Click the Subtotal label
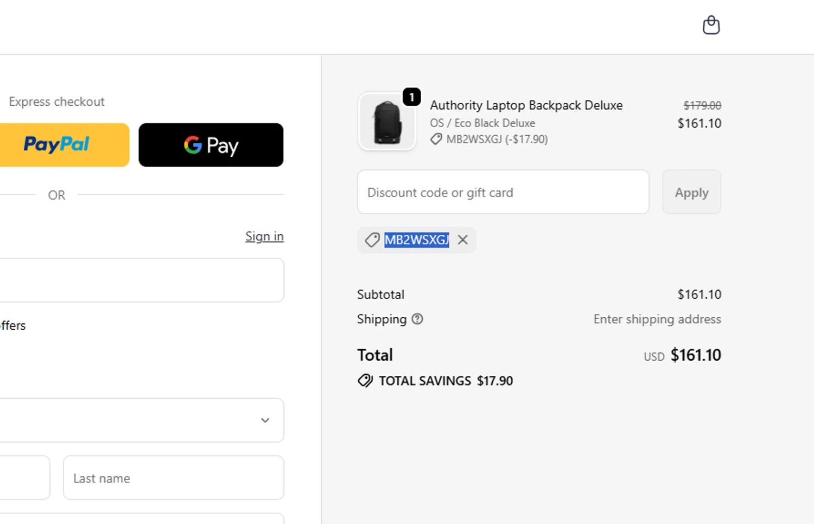 tap(380, 295)
